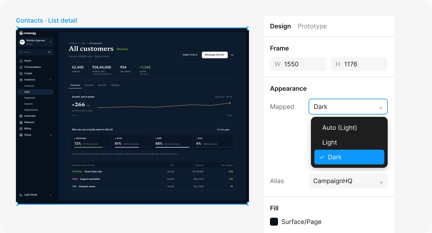Open the Light Mode chevron menu

(51, 195)
